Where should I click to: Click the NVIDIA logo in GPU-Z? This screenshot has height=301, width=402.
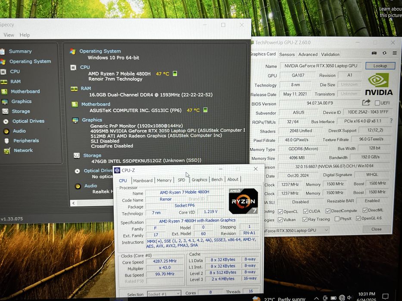379,84
